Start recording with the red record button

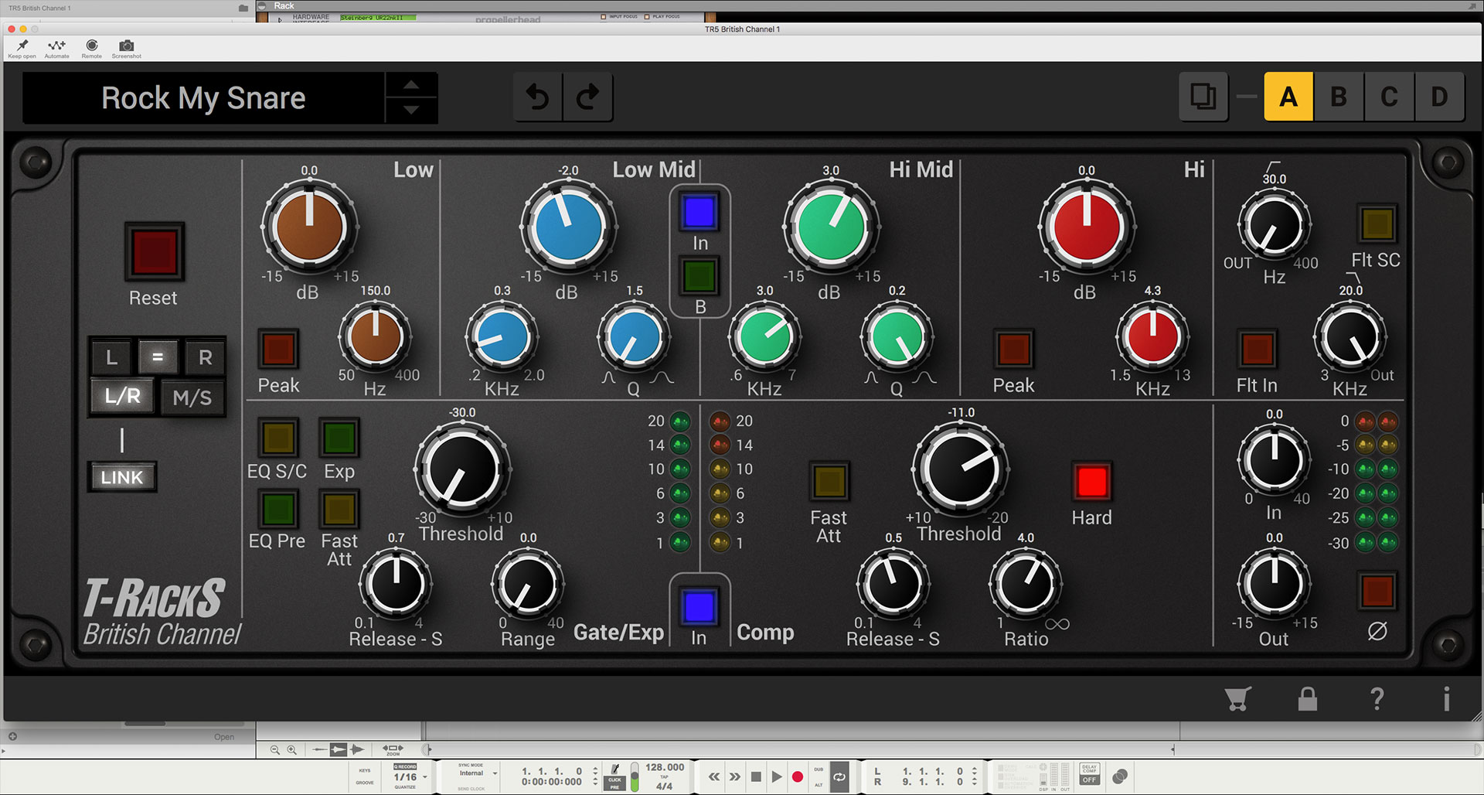pyautogui.click(x=798, y=776)
